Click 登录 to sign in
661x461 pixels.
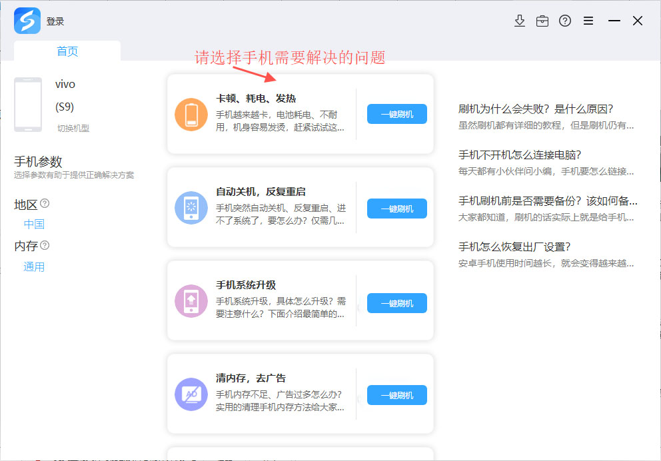(56, 21)
